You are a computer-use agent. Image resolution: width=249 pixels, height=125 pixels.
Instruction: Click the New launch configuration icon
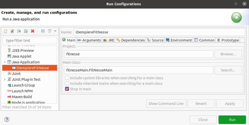click(x=5, y=31)
